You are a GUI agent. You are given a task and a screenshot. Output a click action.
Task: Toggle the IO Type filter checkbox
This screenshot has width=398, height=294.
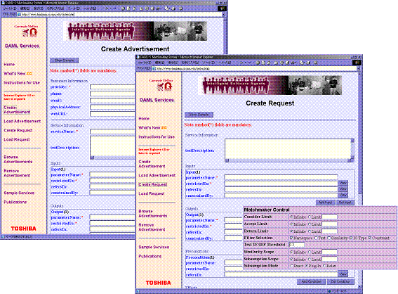351,238
